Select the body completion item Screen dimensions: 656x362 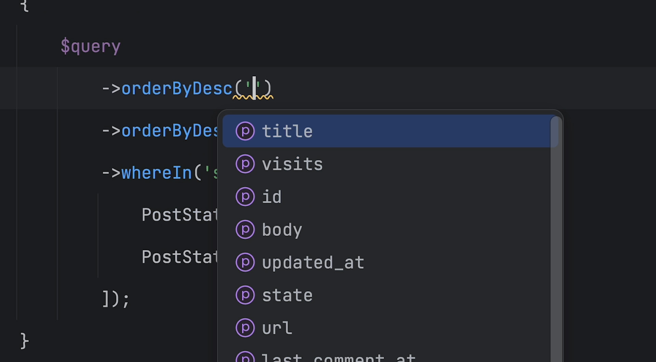[x=390, y=229]
